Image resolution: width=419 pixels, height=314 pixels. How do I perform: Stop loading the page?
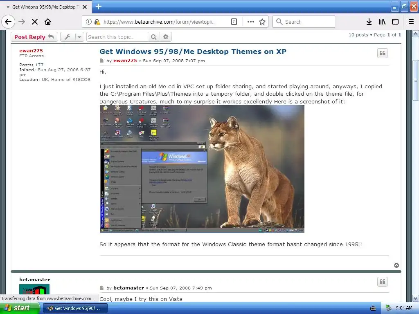click(x=35, y=22)
